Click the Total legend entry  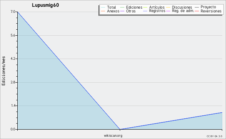[108, 7]
